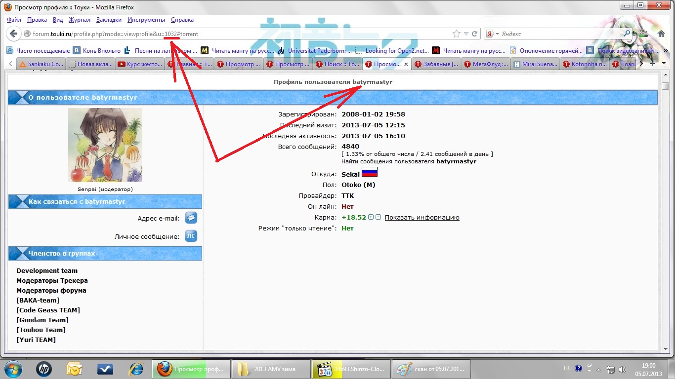
Task: Open the Закладки menu
Action: [x=109, y=20]
